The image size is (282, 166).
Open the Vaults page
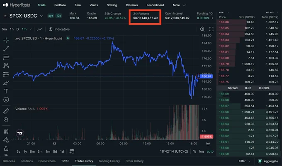click(94, 5)
